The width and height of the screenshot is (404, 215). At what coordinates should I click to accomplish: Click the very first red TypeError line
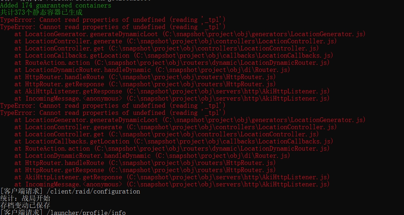113,20
